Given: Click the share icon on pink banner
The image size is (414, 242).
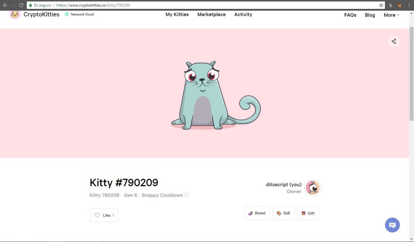Looking at the screenshot, I should coord(394,41).
